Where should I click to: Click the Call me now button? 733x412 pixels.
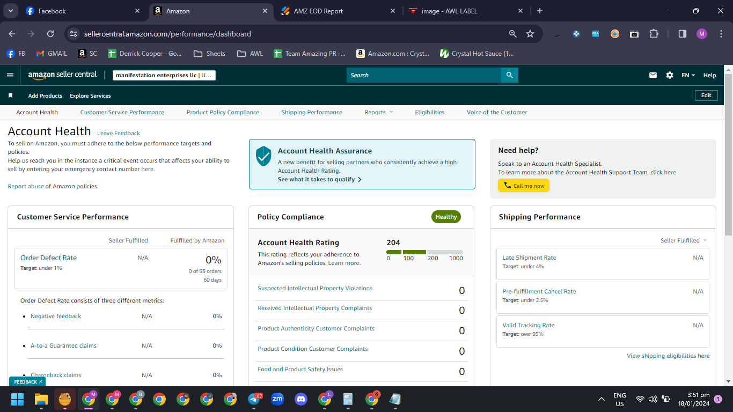point(524,186)
